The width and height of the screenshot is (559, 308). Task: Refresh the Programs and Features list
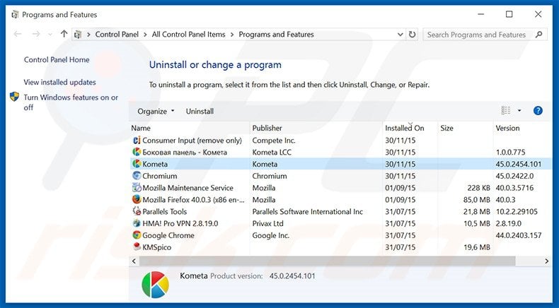tap(412, 35)
